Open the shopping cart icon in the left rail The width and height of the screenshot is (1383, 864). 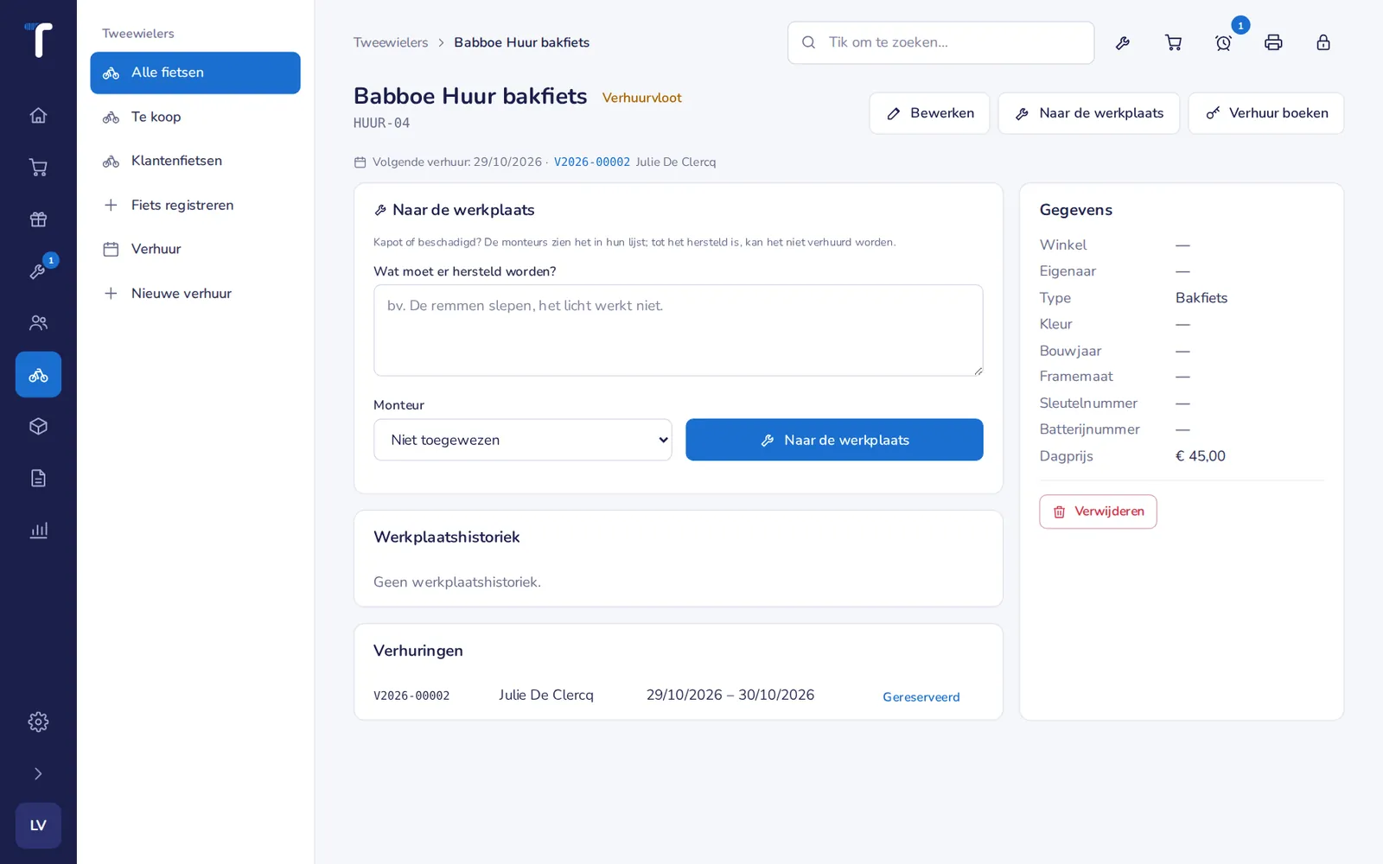tap(38, 168)
